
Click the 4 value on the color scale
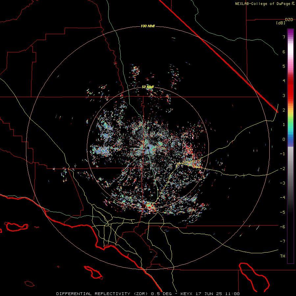click(284, 81)
